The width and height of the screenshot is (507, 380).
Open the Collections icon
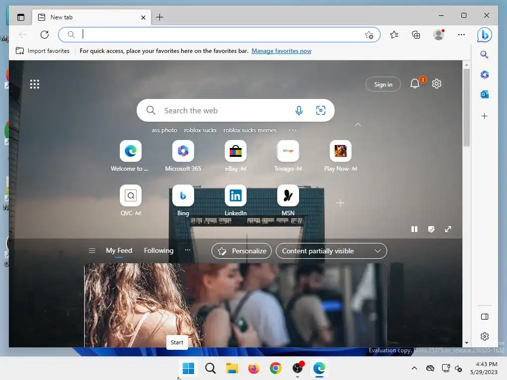click(416, 35)
